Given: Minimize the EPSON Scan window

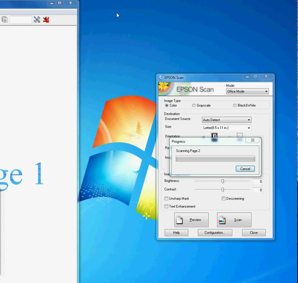Looking at the screenshot, I should point(247,77).
